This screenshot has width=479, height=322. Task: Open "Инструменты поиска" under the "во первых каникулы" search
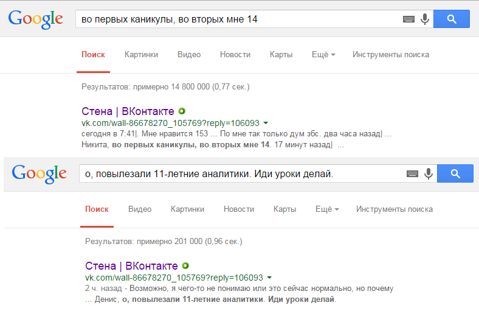390,55
